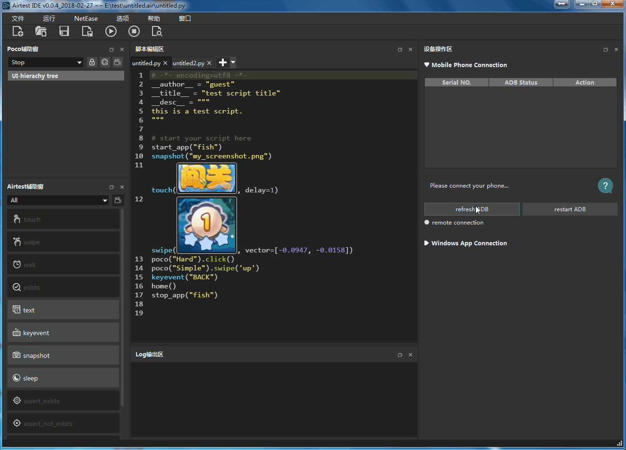Close the untitled2.py tab

pos(209,63)
